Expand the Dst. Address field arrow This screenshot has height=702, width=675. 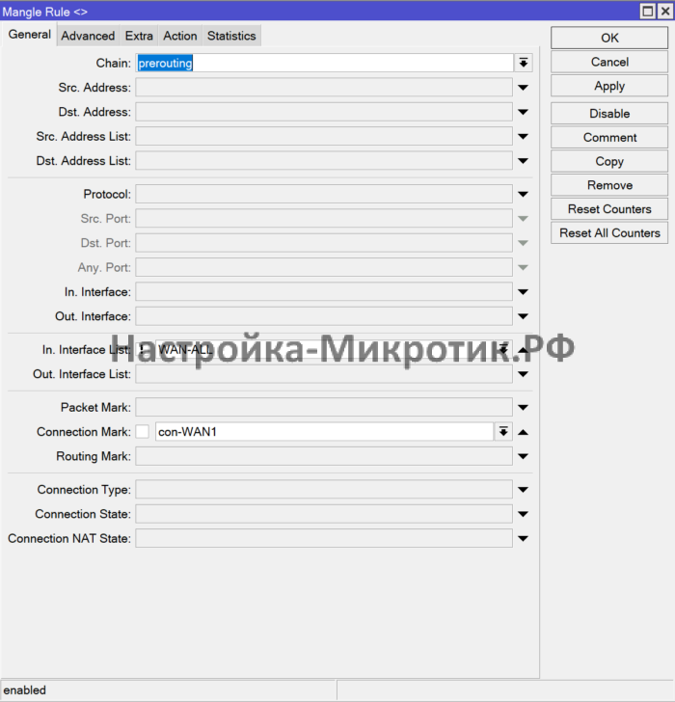point(524,112)
